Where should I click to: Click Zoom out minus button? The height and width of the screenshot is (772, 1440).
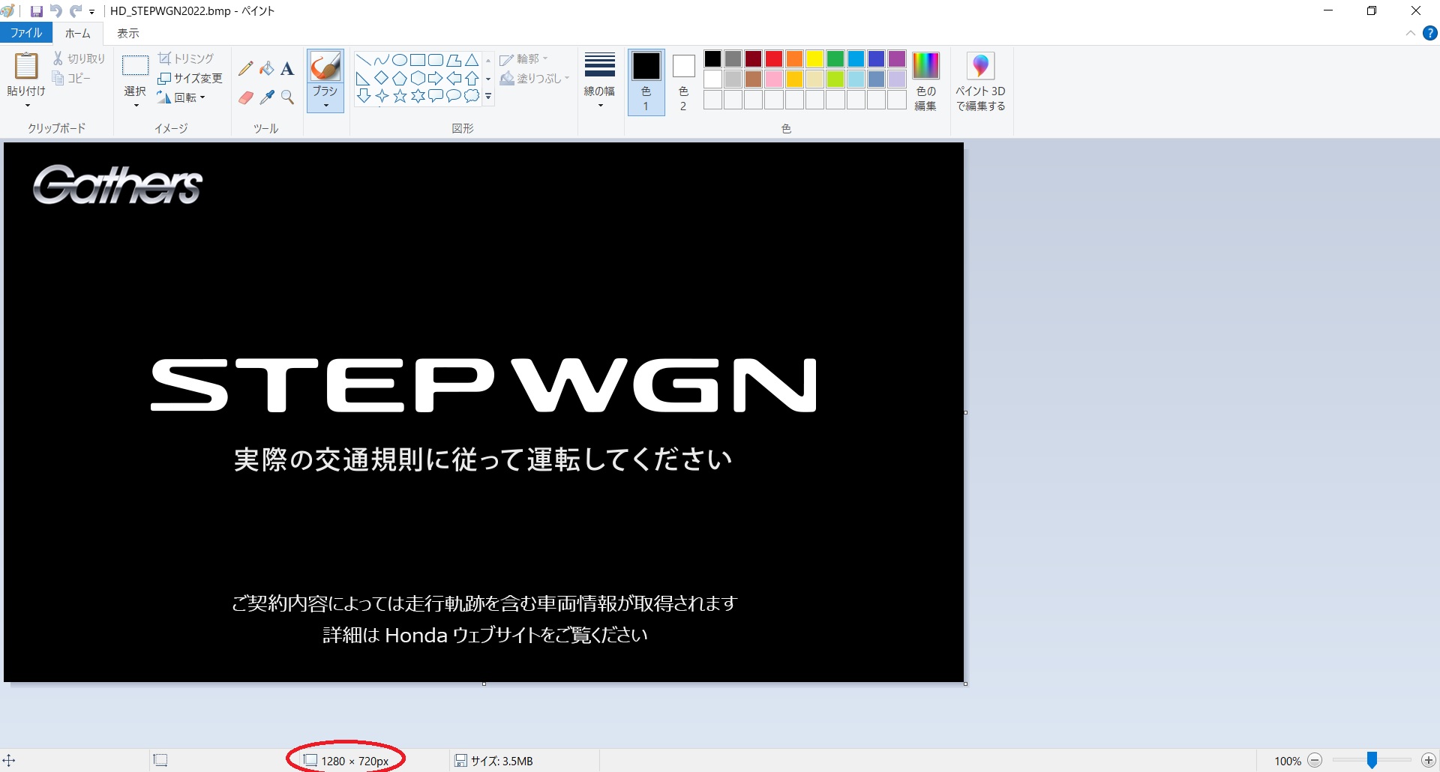click(1315, 760)
